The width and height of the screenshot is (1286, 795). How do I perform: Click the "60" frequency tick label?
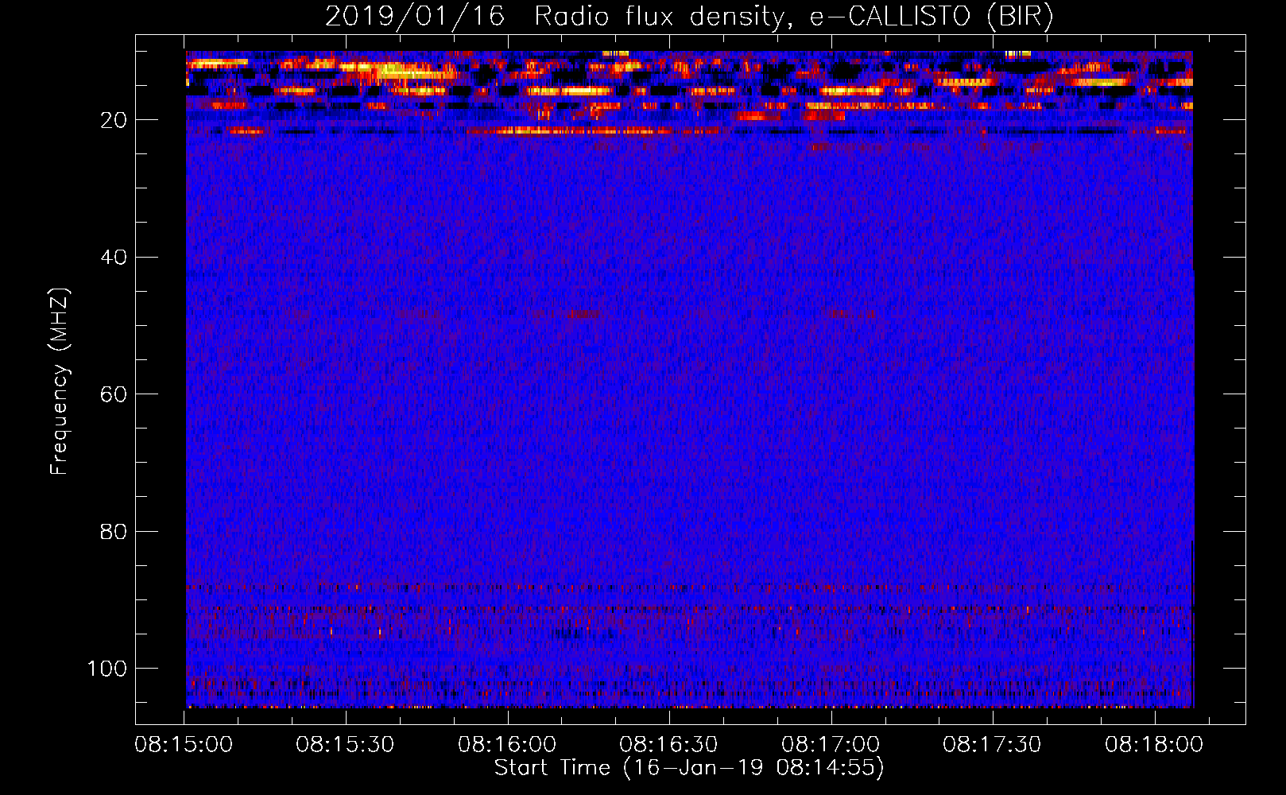coord(114,394)
